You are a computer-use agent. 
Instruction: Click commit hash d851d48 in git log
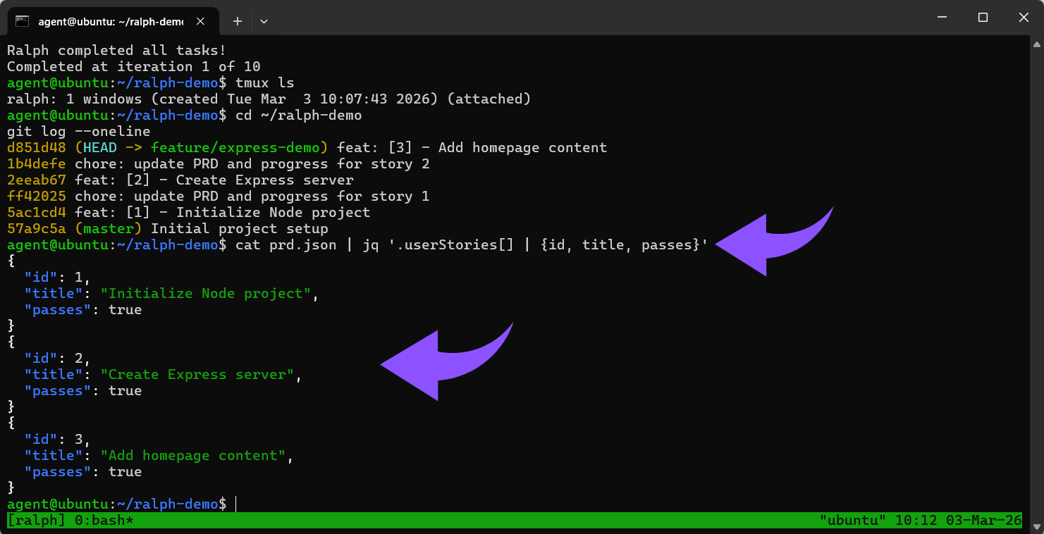point(34,147)
